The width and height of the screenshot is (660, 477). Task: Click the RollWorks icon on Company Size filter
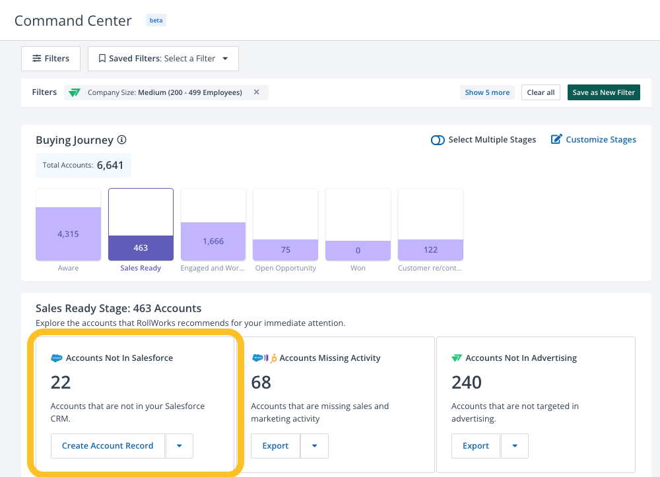tap(75, 92)
